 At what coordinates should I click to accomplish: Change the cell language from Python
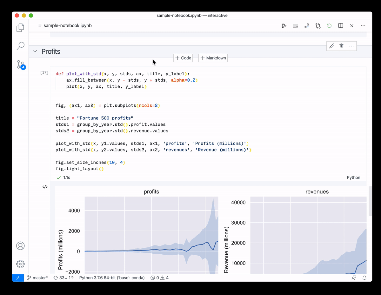[x=353, y=178]
